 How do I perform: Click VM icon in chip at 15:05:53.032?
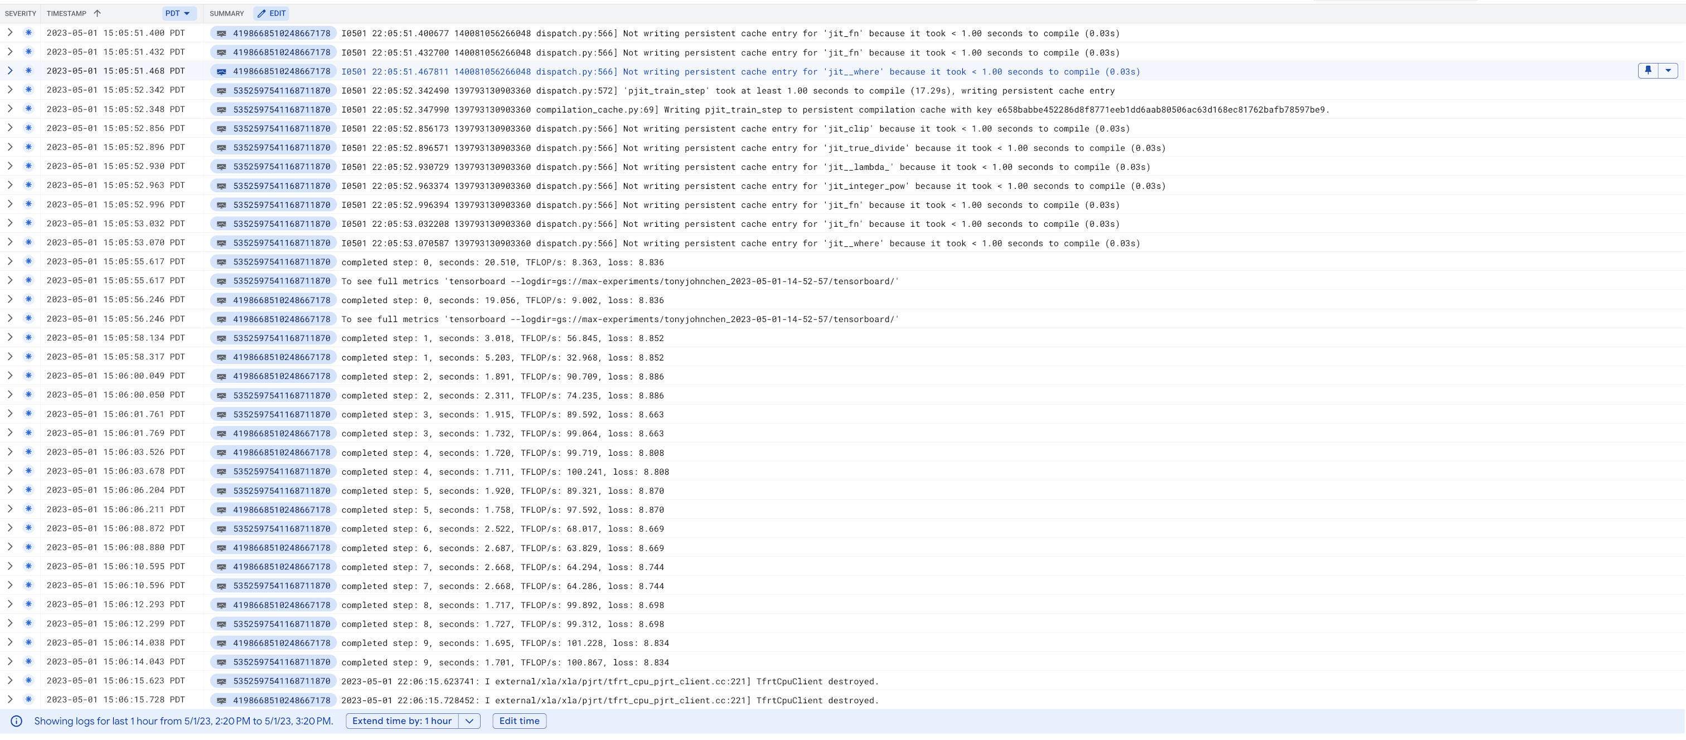[222, 224]
